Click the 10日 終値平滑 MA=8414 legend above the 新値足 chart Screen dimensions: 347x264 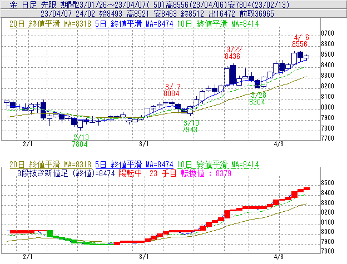click(x=218, y=165)
